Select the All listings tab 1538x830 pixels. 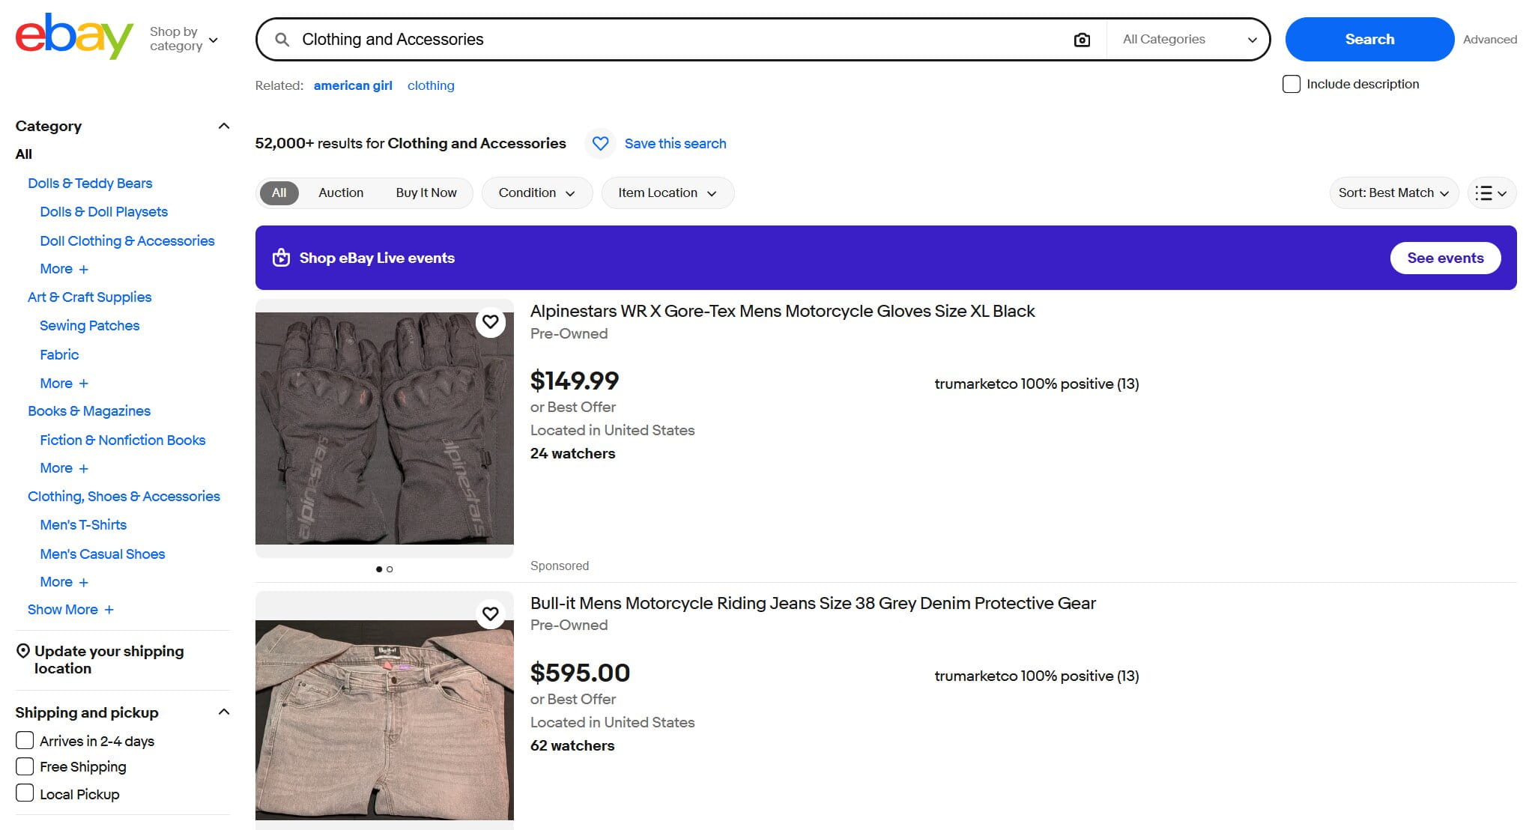[279, 193]
